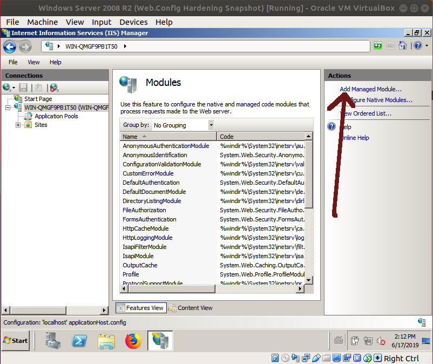Collapse the WIN-QMGF9PB1T50 server tree node
This screenshot has width=433, height=364.
click(x=8, y=107)
